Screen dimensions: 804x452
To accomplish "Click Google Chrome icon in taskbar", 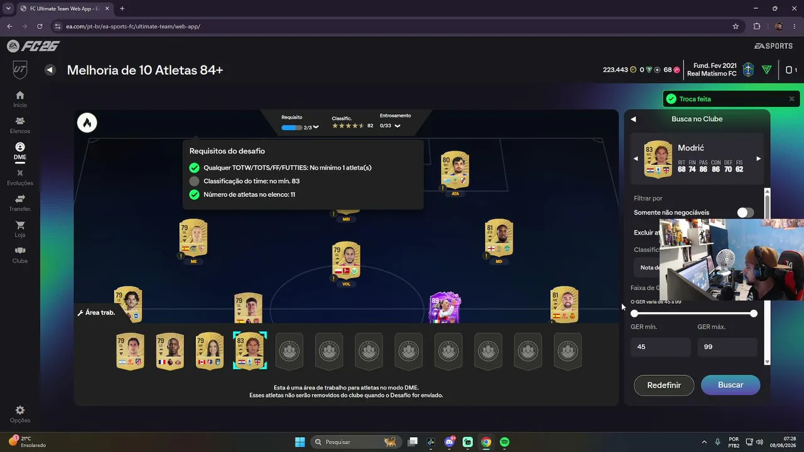I will click(x=486, y=442).
